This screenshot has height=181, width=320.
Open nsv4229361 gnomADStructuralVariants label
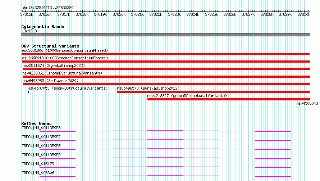click(x=62, y=73)
